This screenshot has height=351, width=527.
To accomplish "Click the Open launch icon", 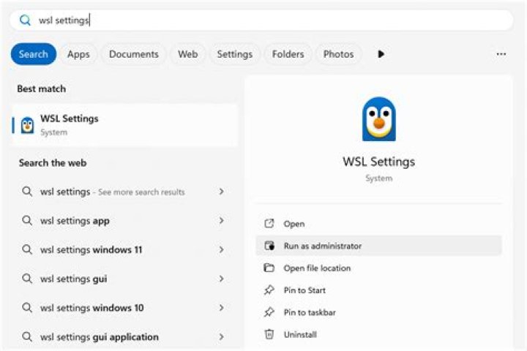I will point(269,223).
